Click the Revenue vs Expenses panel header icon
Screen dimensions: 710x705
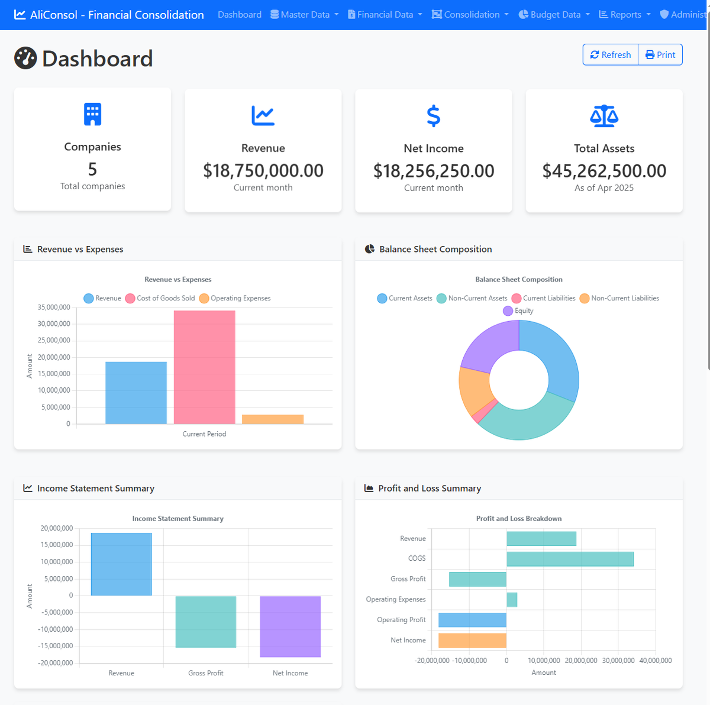point(28,249)
